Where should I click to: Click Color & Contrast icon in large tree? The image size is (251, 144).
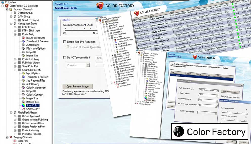tap(23, 95)
